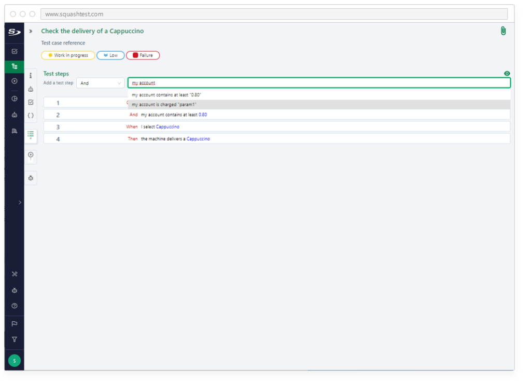Image resolution: width=531 pixels, height=386 pixels.
Task: Open the Help question mark icon
Action: 14,306
